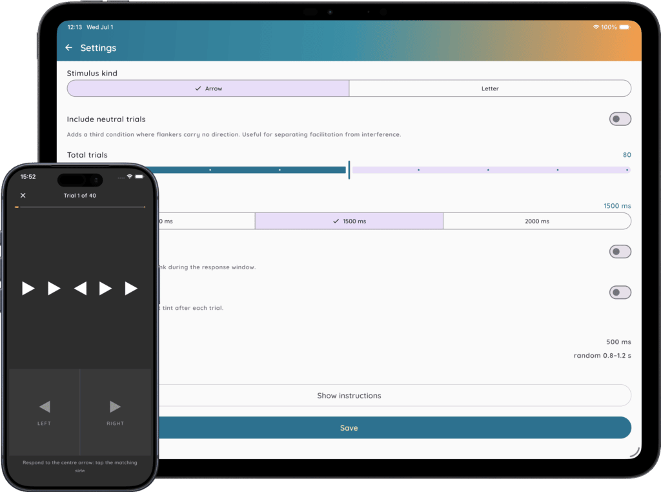The height and width of the screenshot is (492, 661).
Task: Click the Show instructions button
Action: (x=349, y=395)
